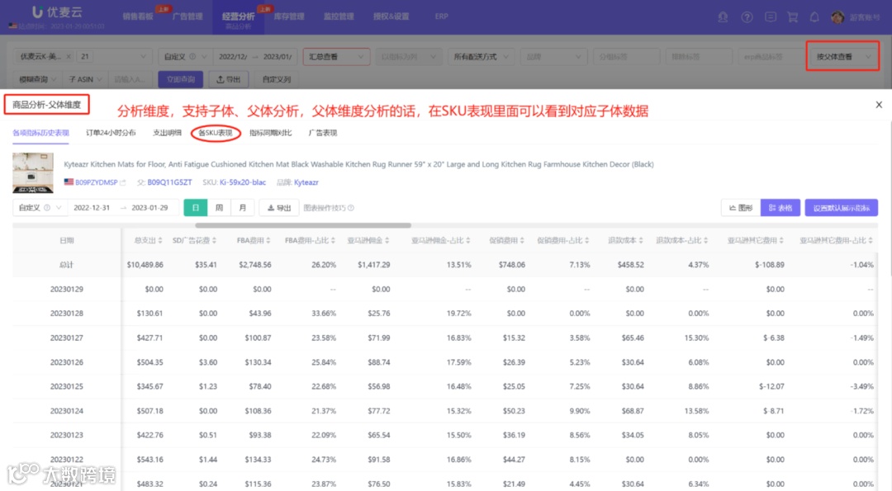Viewport: 892px width, 491px height.
Task: Sort by FBA费用-占比 column arrows
Action: click(x=334, y=240)
